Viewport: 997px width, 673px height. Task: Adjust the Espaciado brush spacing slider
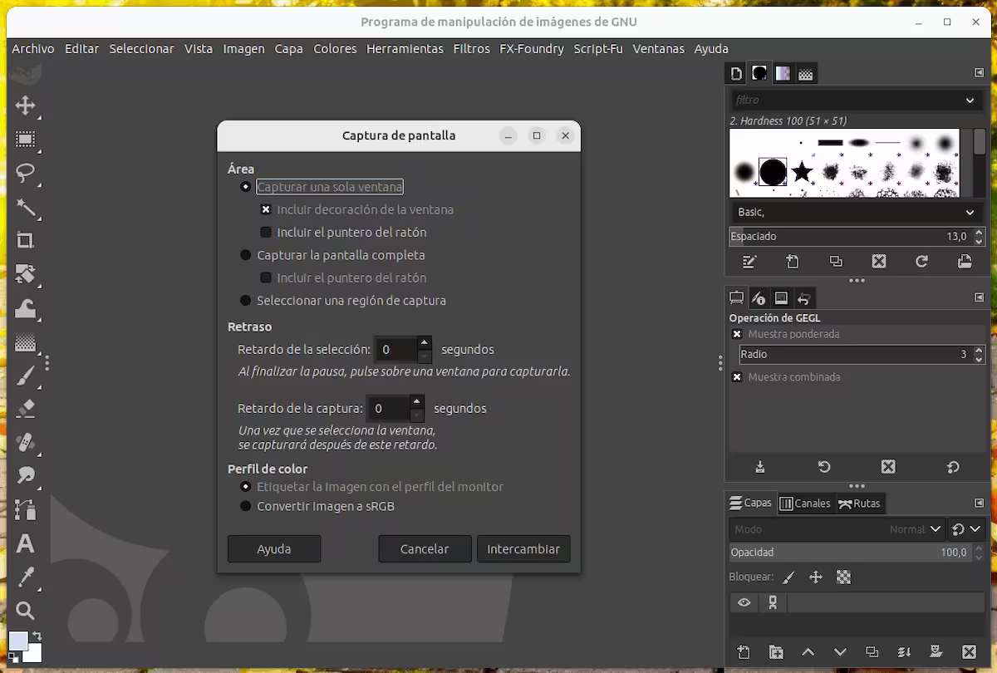click(x=850, y=237)
